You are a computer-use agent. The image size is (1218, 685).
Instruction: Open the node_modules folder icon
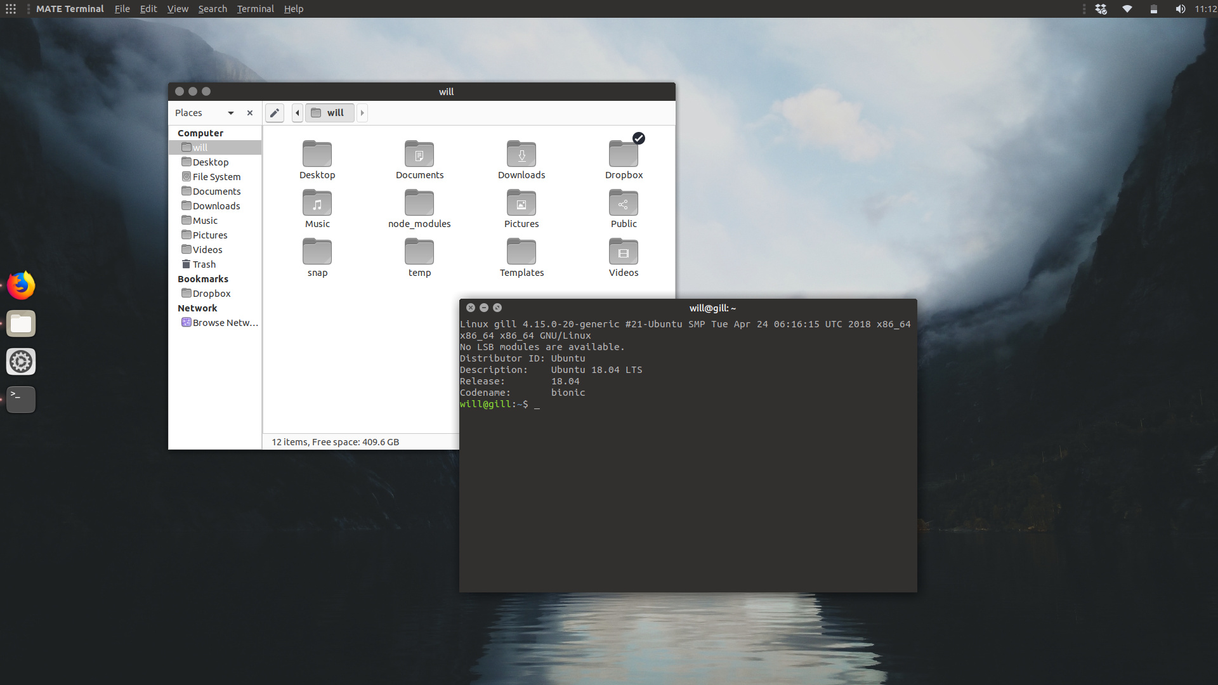point(419,204)
